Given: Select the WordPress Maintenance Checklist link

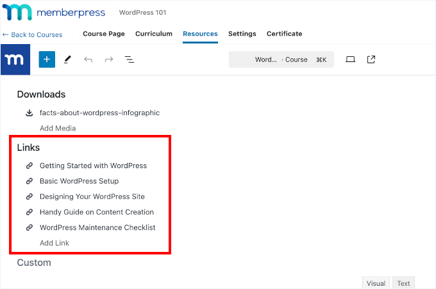Looking at the screenshot, I should click(x=97, y=228).
